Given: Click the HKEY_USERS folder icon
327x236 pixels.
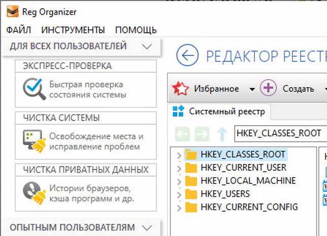Looking at the screenshot, I should click(x=191, y=194).
